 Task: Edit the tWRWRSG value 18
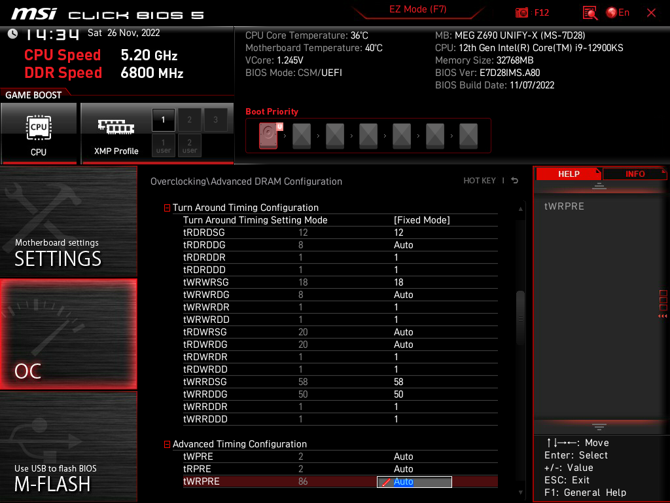(398, 282)
